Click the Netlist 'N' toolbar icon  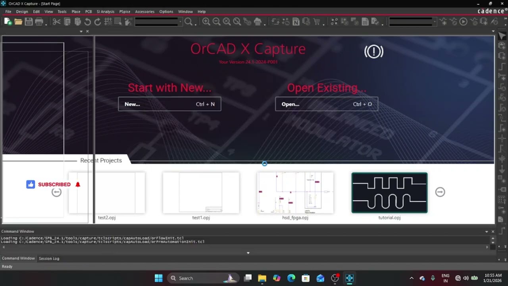pos(296,22)
